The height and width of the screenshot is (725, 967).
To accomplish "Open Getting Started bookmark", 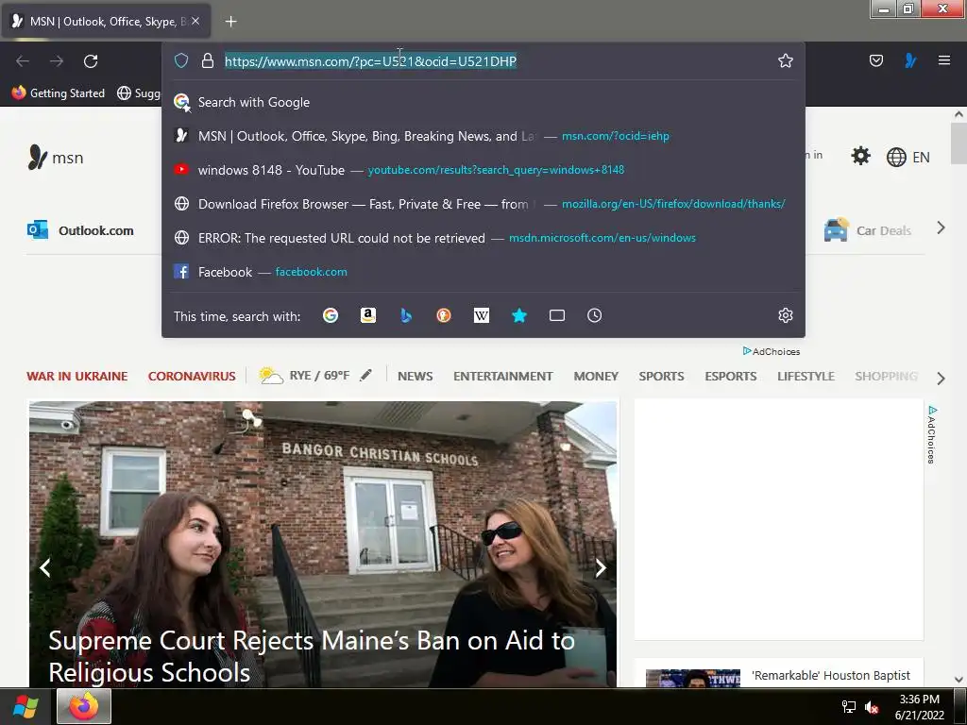I will click(x=59, y=93).
